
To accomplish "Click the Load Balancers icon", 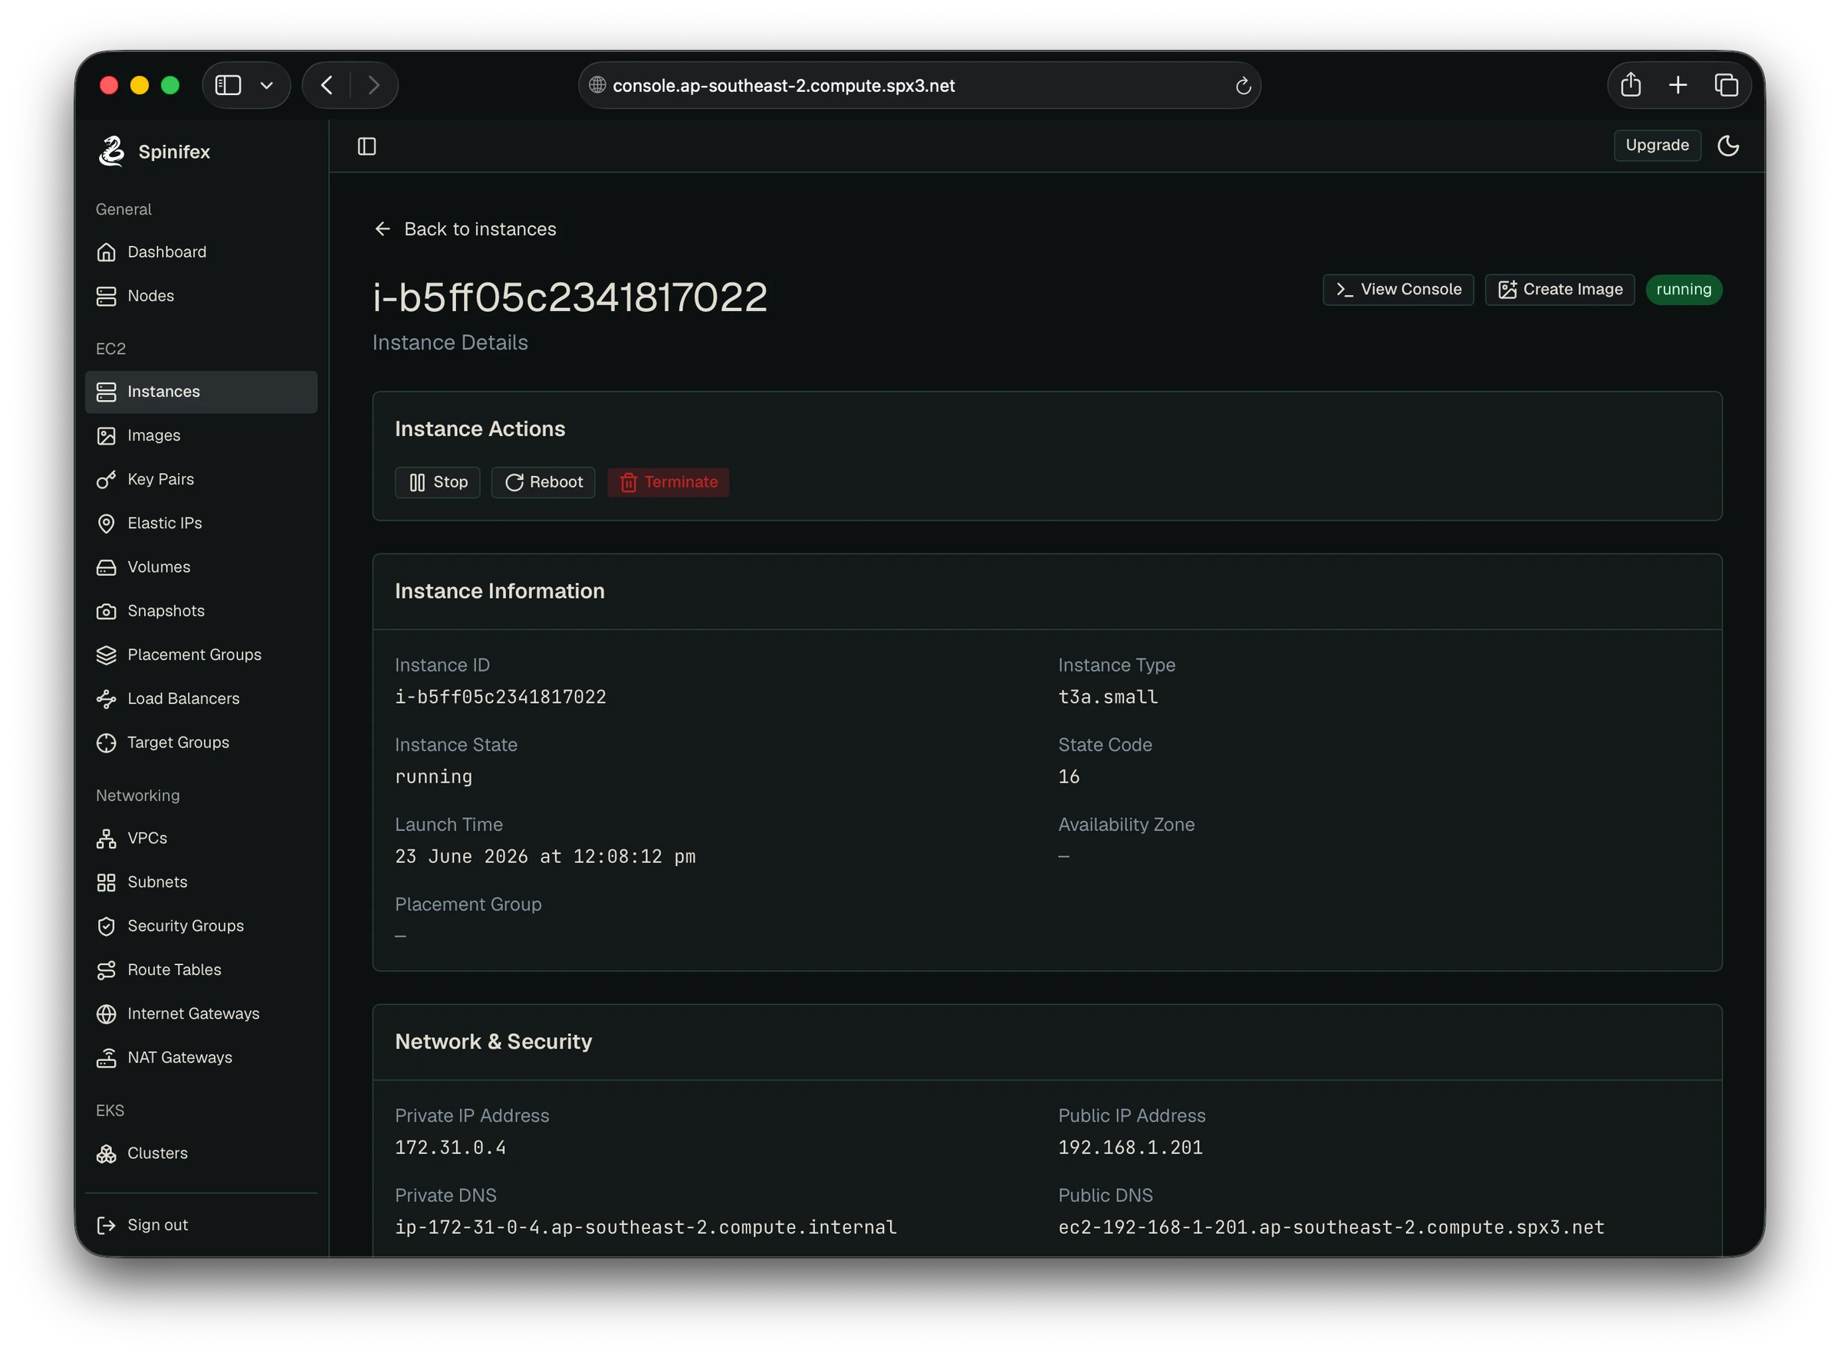I will click(x=106, y=698).
